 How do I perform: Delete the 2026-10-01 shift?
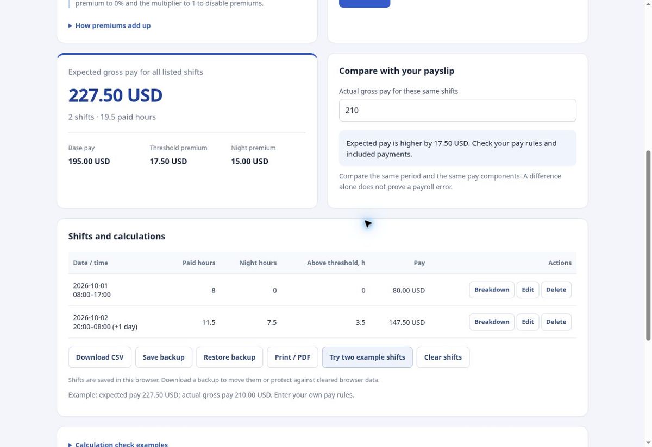[x=556, y=290]
